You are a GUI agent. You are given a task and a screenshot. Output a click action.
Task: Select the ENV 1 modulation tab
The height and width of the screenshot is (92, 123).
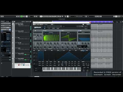click(x=39, y=51)
